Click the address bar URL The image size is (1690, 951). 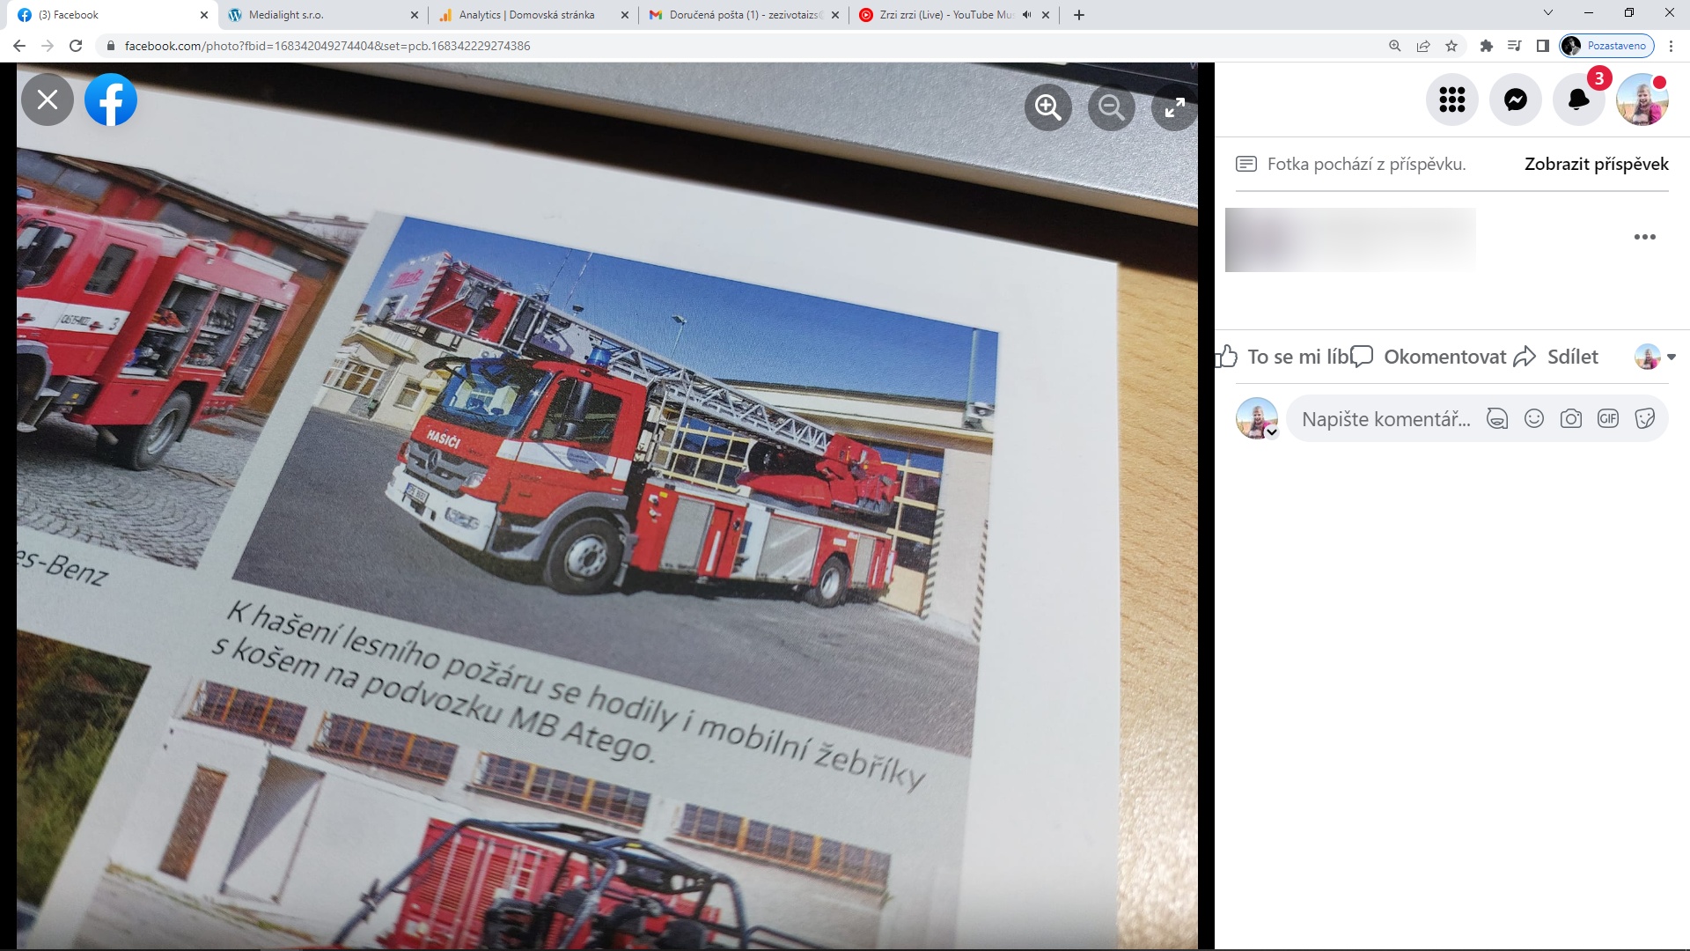tap(327, 46)
